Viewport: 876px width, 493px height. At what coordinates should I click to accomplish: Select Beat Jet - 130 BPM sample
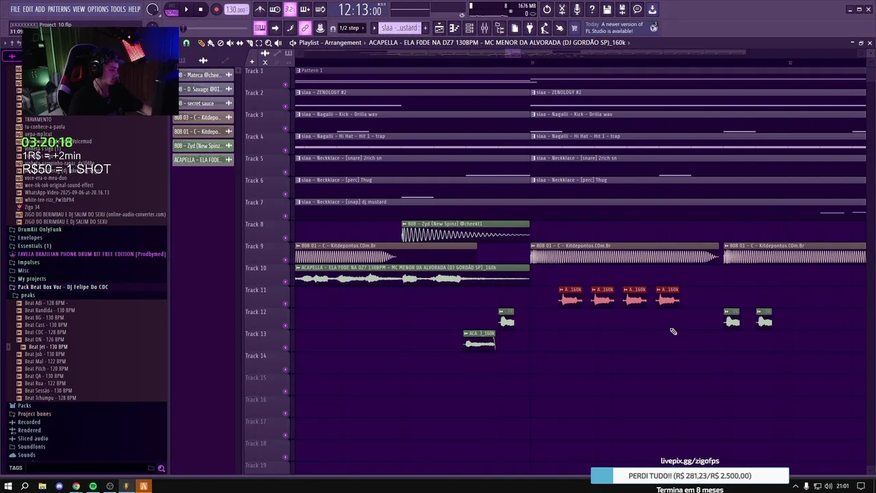click(x=48, y=346)
